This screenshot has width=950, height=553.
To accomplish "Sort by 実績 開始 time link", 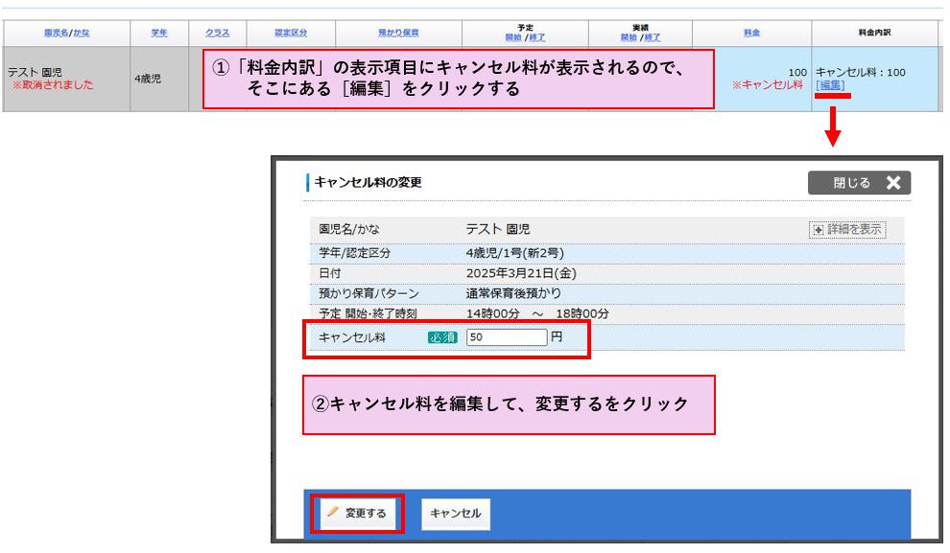I will pyautogui.click(x=629, y=37).
